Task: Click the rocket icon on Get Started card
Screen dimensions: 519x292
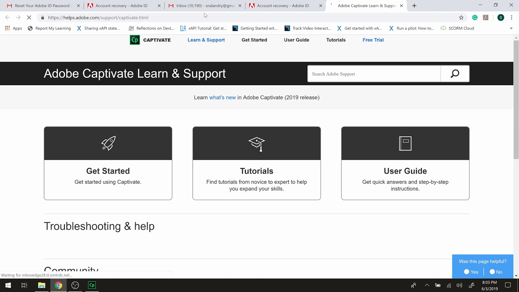Action: pyautogui.click(x=108, y=143)
